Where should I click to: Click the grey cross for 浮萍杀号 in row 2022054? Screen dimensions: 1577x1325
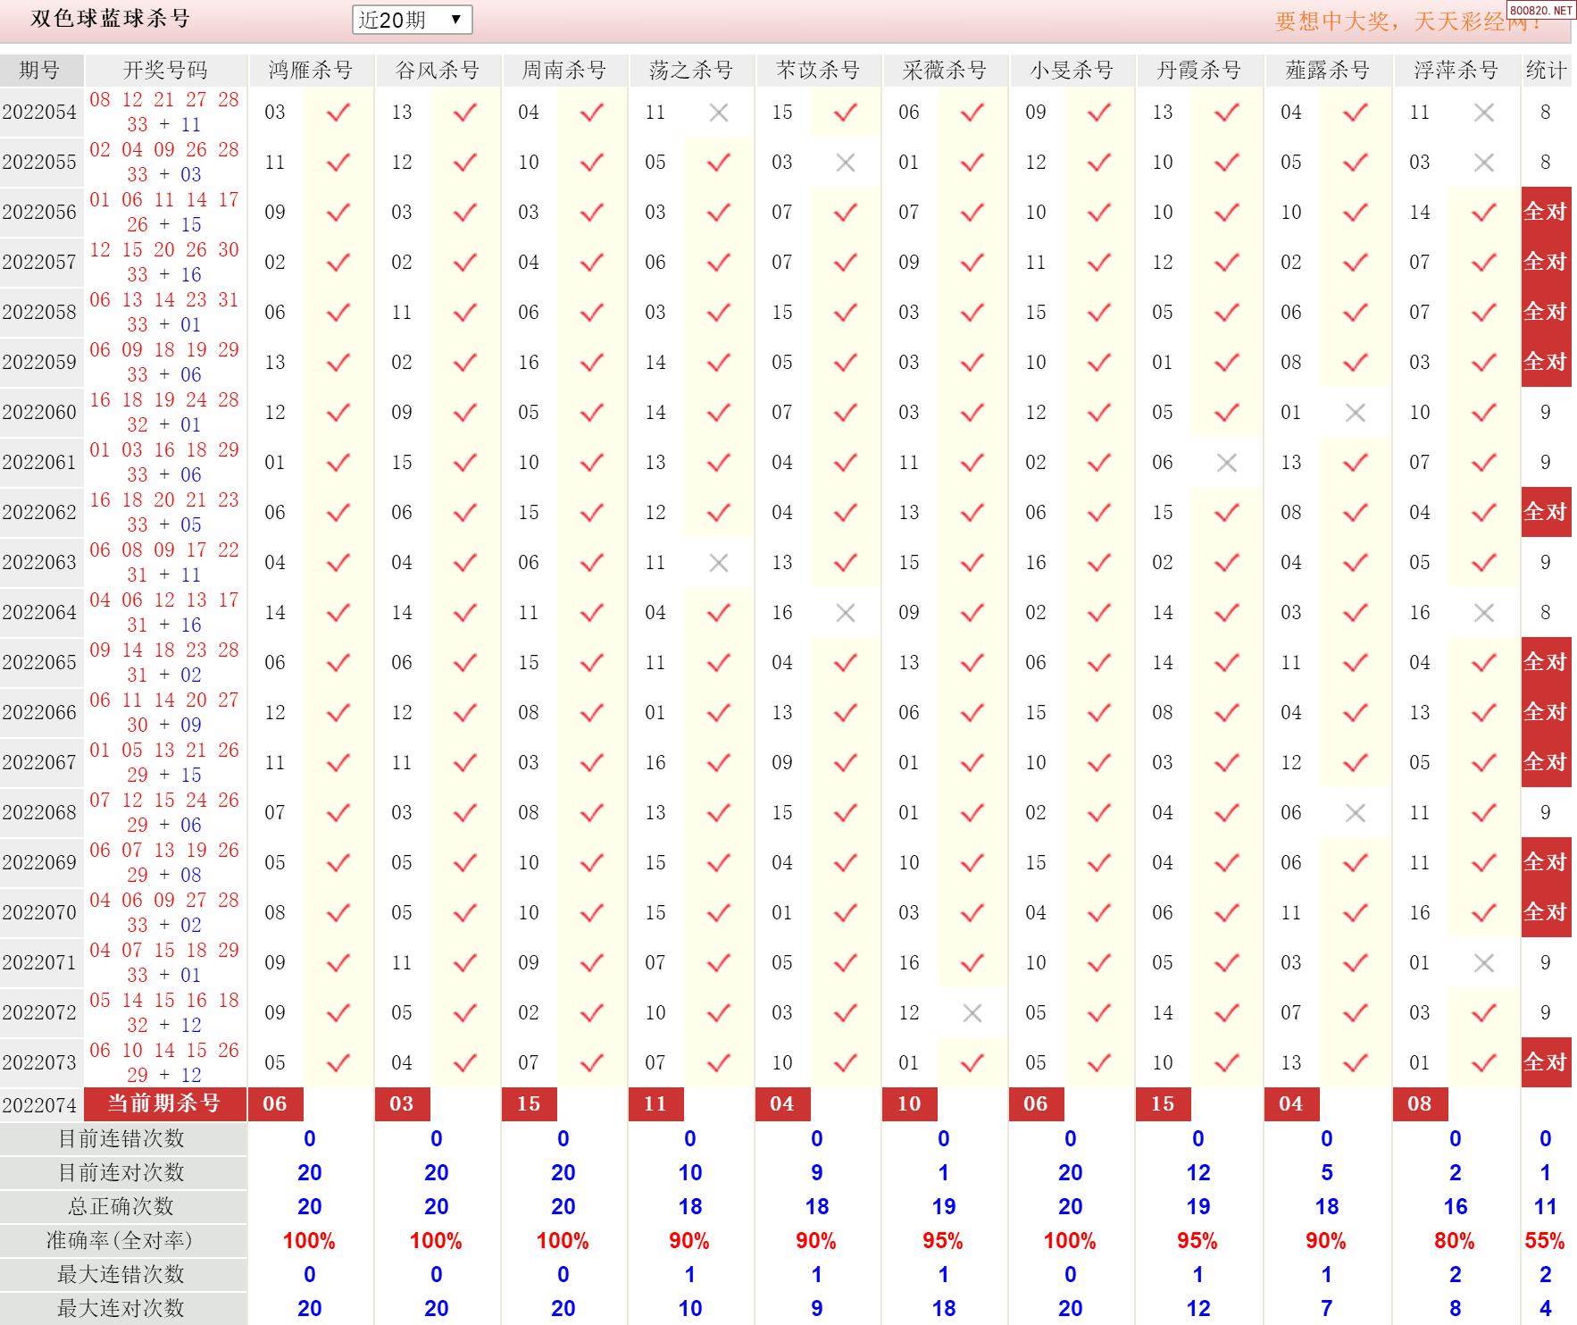click(1484, 112)
